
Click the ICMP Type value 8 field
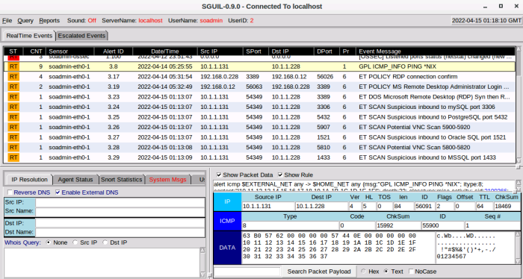290,225
